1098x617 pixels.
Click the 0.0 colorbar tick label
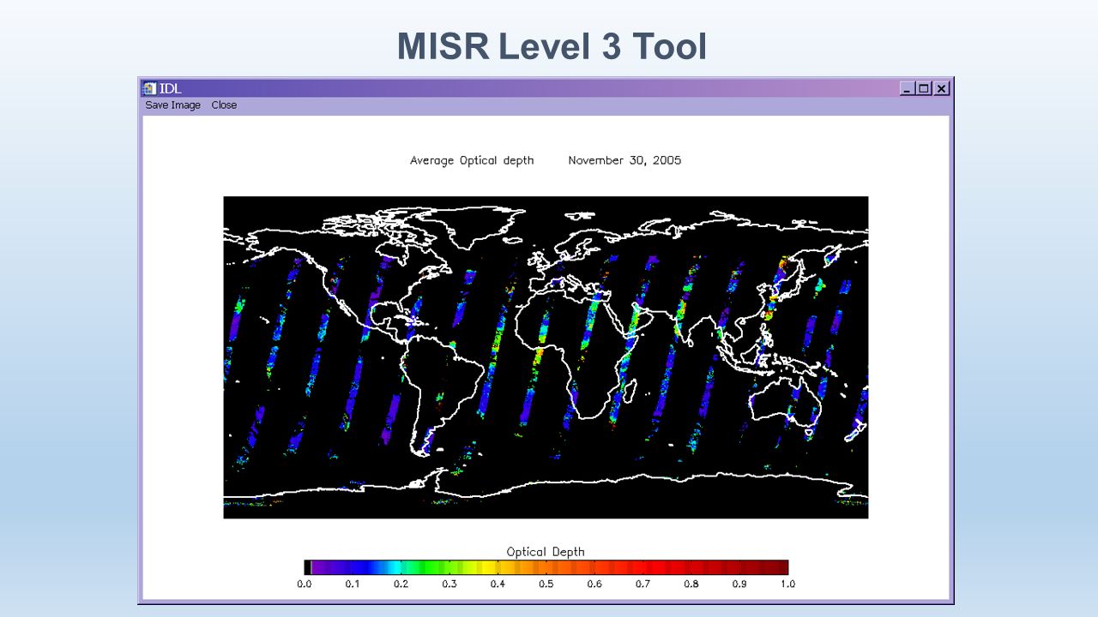[x=305, y=584]
